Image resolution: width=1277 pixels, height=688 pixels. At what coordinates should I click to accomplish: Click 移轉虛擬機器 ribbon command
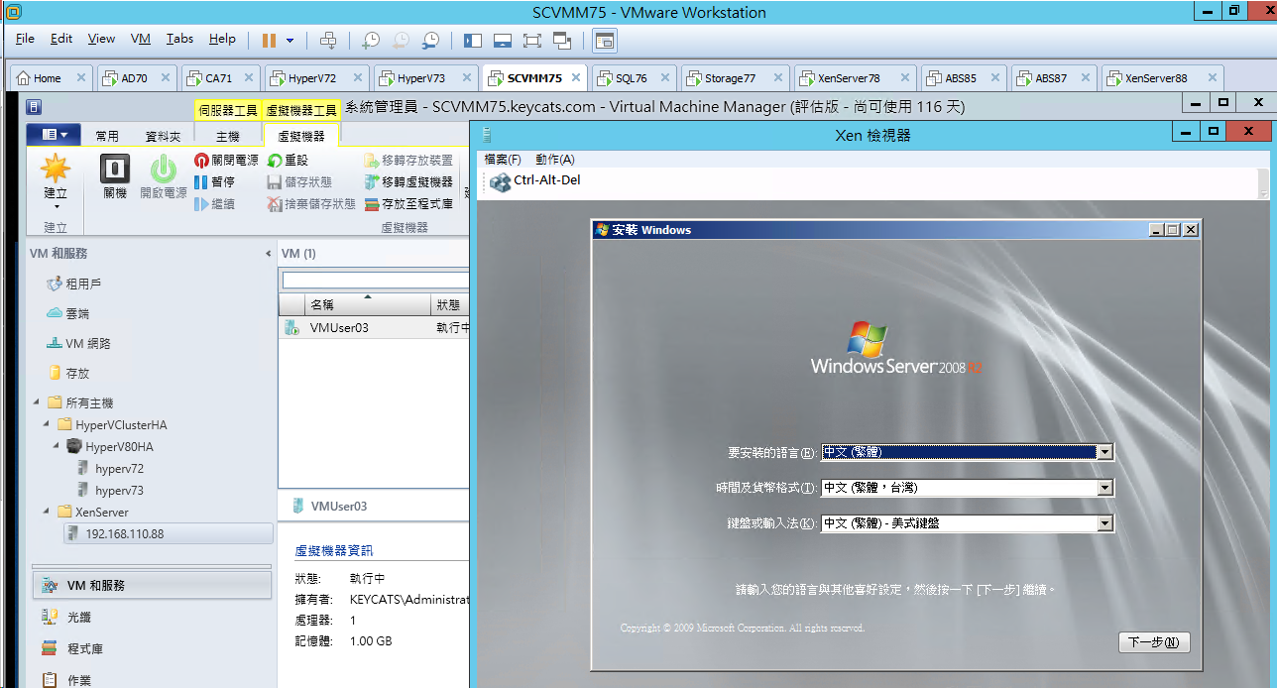[408, 181]
